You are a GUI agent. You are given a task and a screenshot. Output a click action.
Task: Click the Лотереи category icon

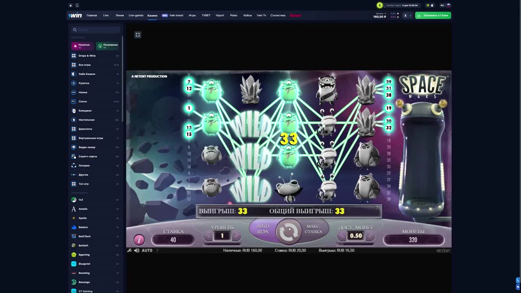pyautogui.click(x=74, y=166)
